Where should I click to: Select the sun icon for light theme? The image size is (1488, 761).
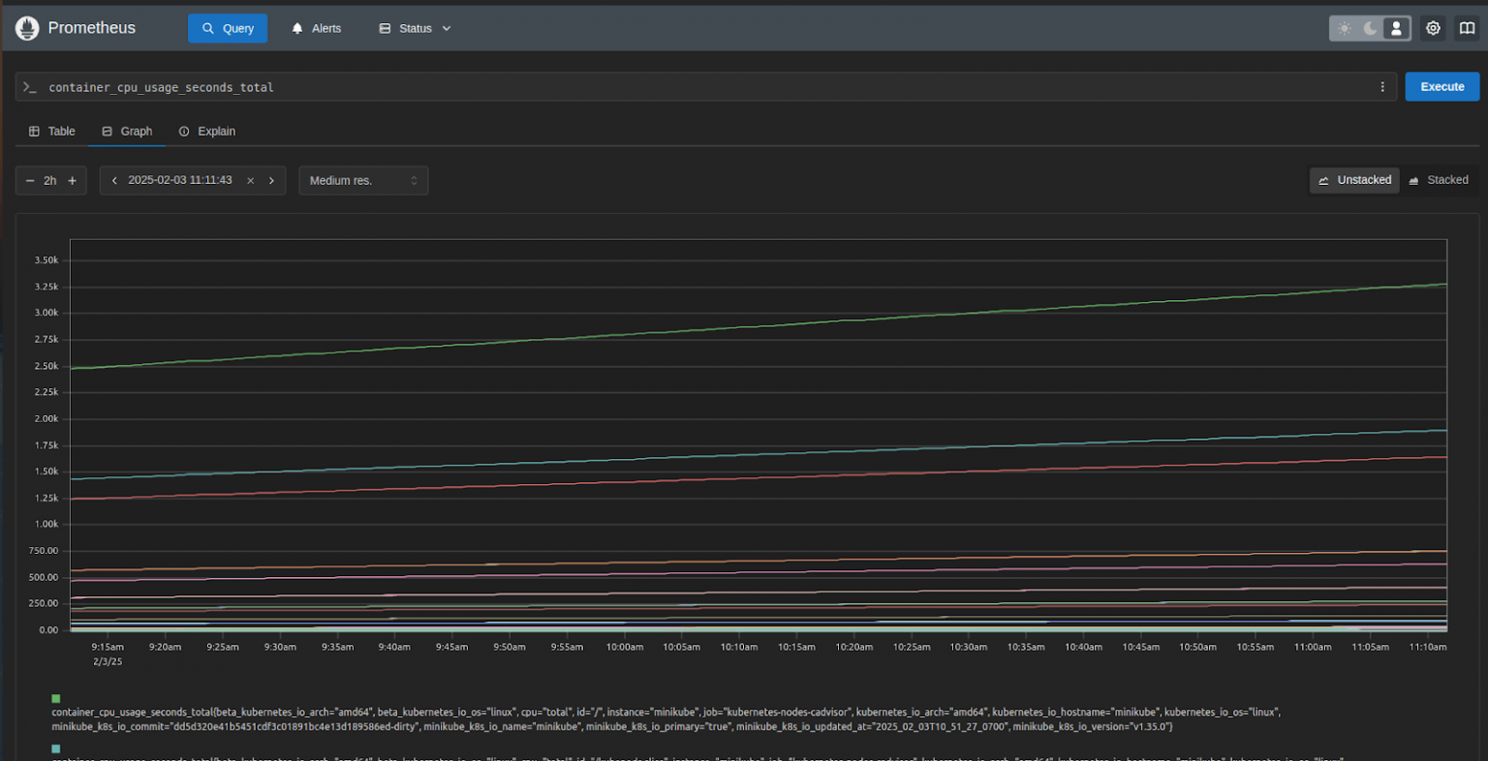(x=1345, y=28)
